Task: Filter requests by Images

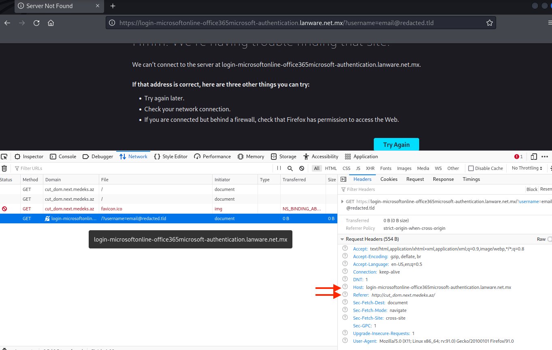Action: click(404, 168)
